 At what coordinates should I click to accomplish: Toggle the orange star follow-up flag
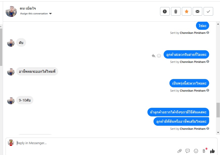187,11
